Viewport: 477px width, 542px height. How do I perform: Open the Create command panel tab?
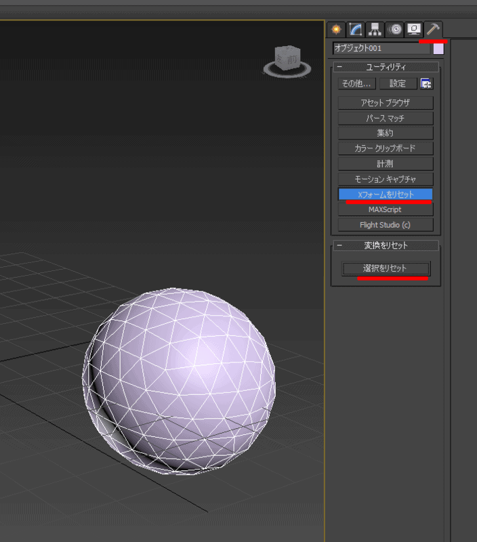(335, 29)
